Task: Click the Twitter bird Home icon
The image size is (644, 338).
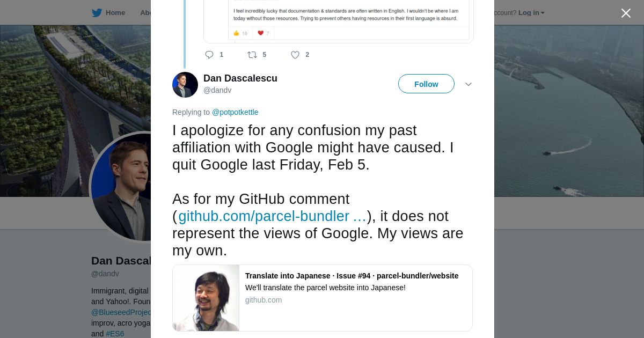Action: pos(97,13)
